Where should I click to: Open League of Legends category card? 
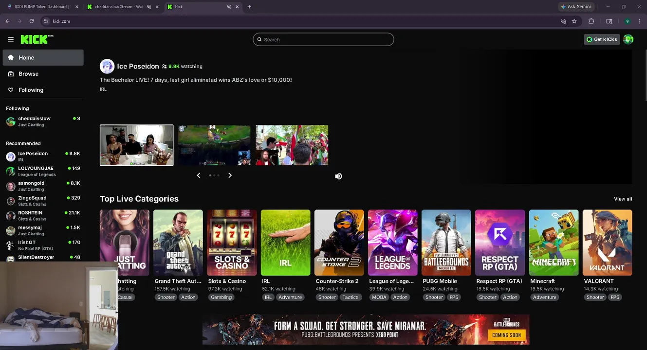pyautogui.click(x=393, y=243)
